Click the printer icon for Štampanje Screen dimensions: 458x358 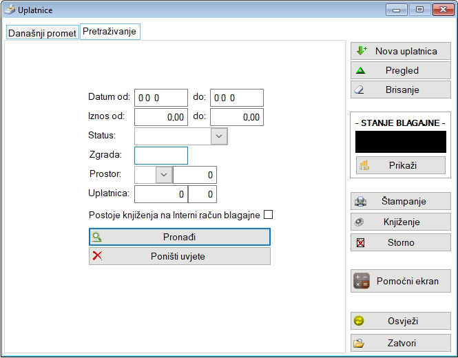pos(360,202)
